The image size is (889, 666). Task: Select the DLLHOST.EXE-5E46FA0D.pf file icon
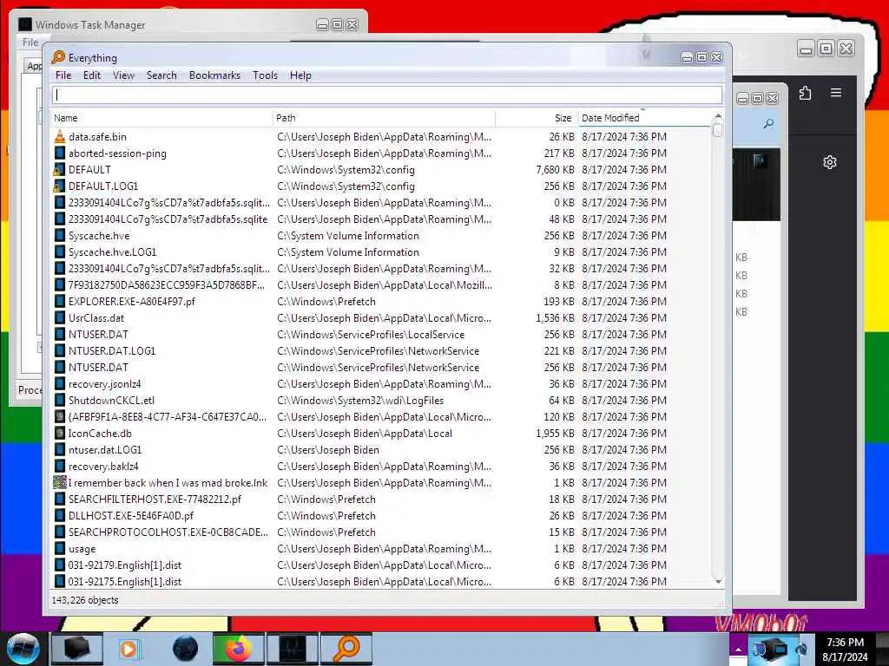point(60,515)
